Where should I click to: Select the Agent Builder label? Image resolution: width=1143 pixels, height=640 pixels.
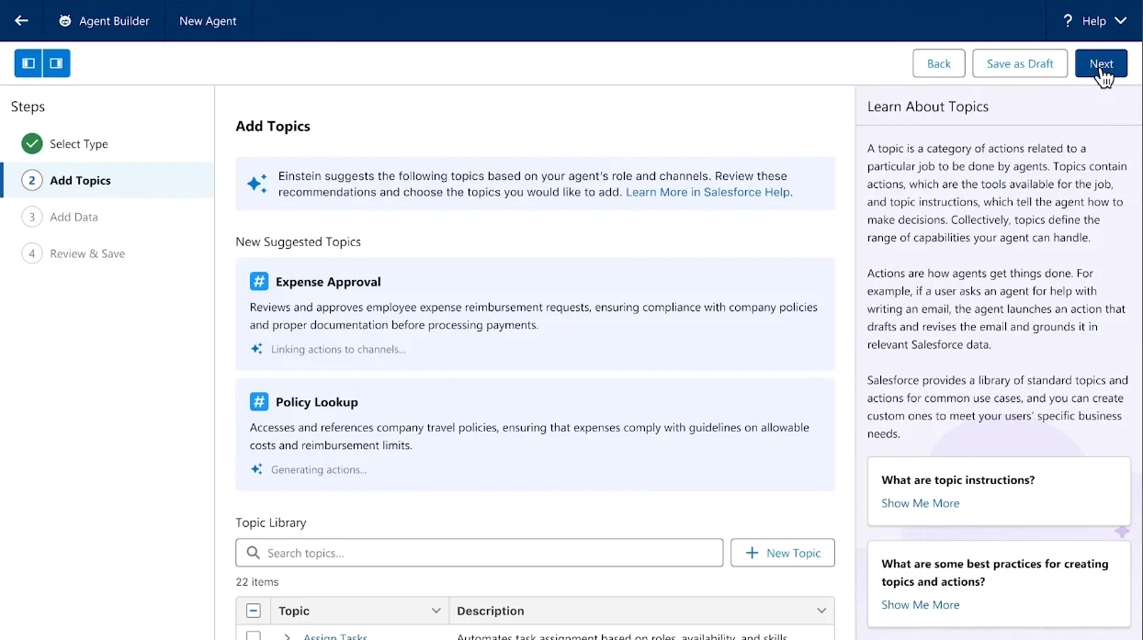pyautogui.click(x=114, y=20)
